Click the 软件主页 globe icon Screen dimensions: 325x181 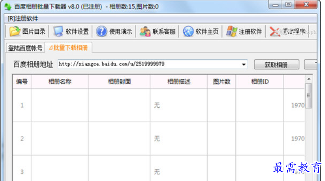(188, 32)
